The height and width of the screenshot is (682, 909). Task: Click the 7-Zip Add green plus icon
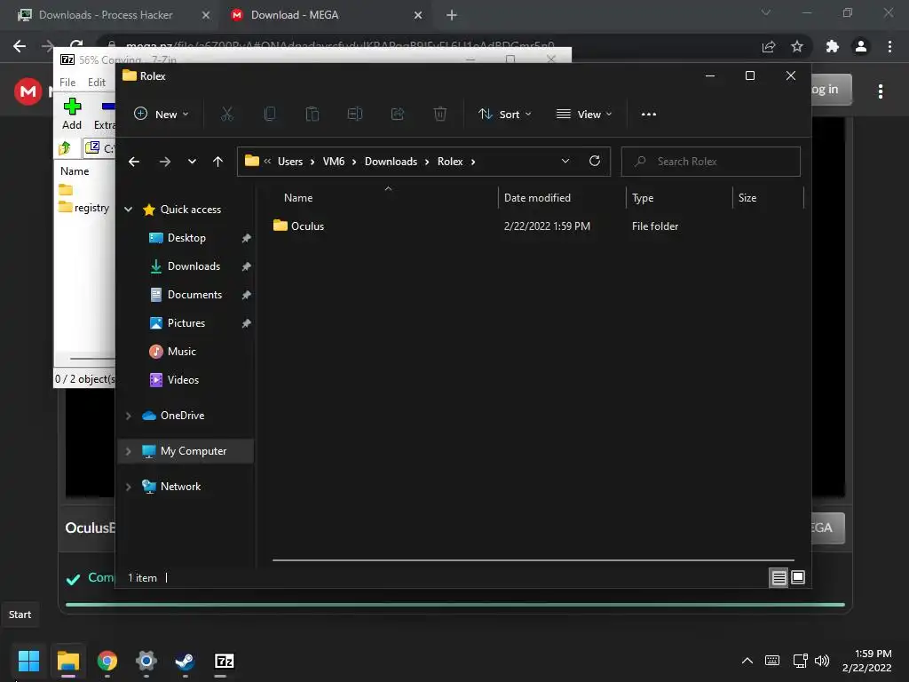coord(72,107)
